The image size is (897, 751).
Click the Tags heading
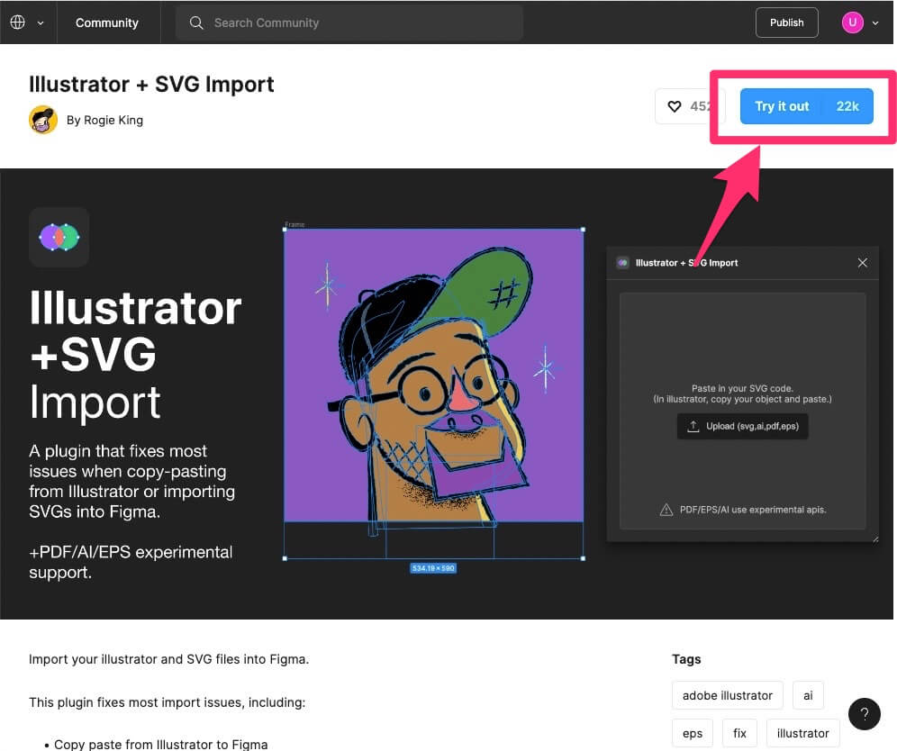[686, 659]
